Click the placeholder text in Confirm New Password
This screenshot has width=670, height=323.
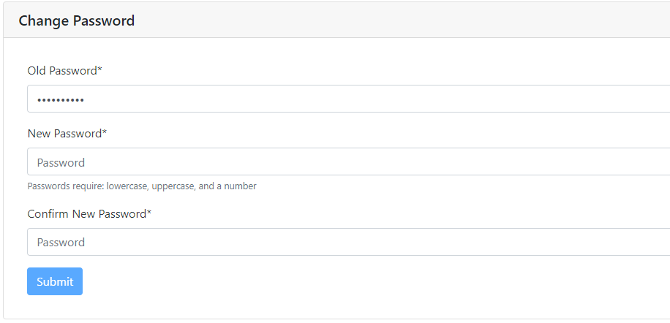(61, 243)
